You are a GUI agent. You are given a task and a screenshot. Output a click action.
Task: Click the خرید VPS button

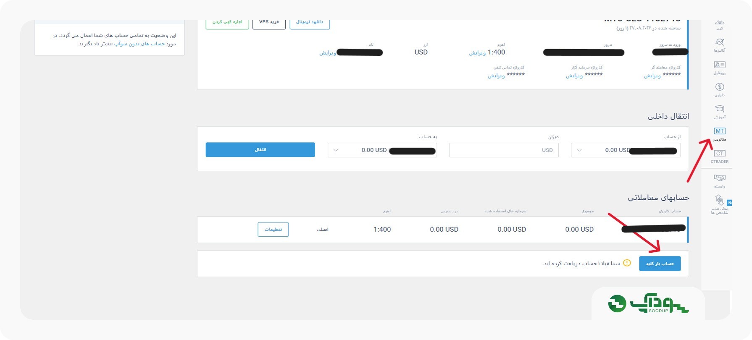269,23
